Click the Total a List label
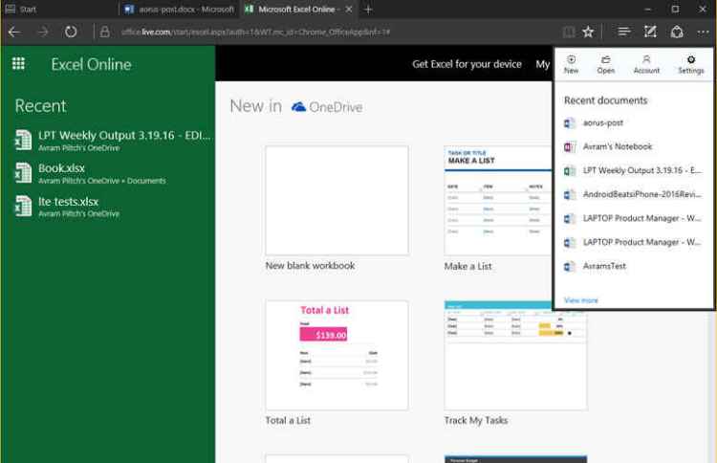The image size is (717, 463). tap(288, 421)
